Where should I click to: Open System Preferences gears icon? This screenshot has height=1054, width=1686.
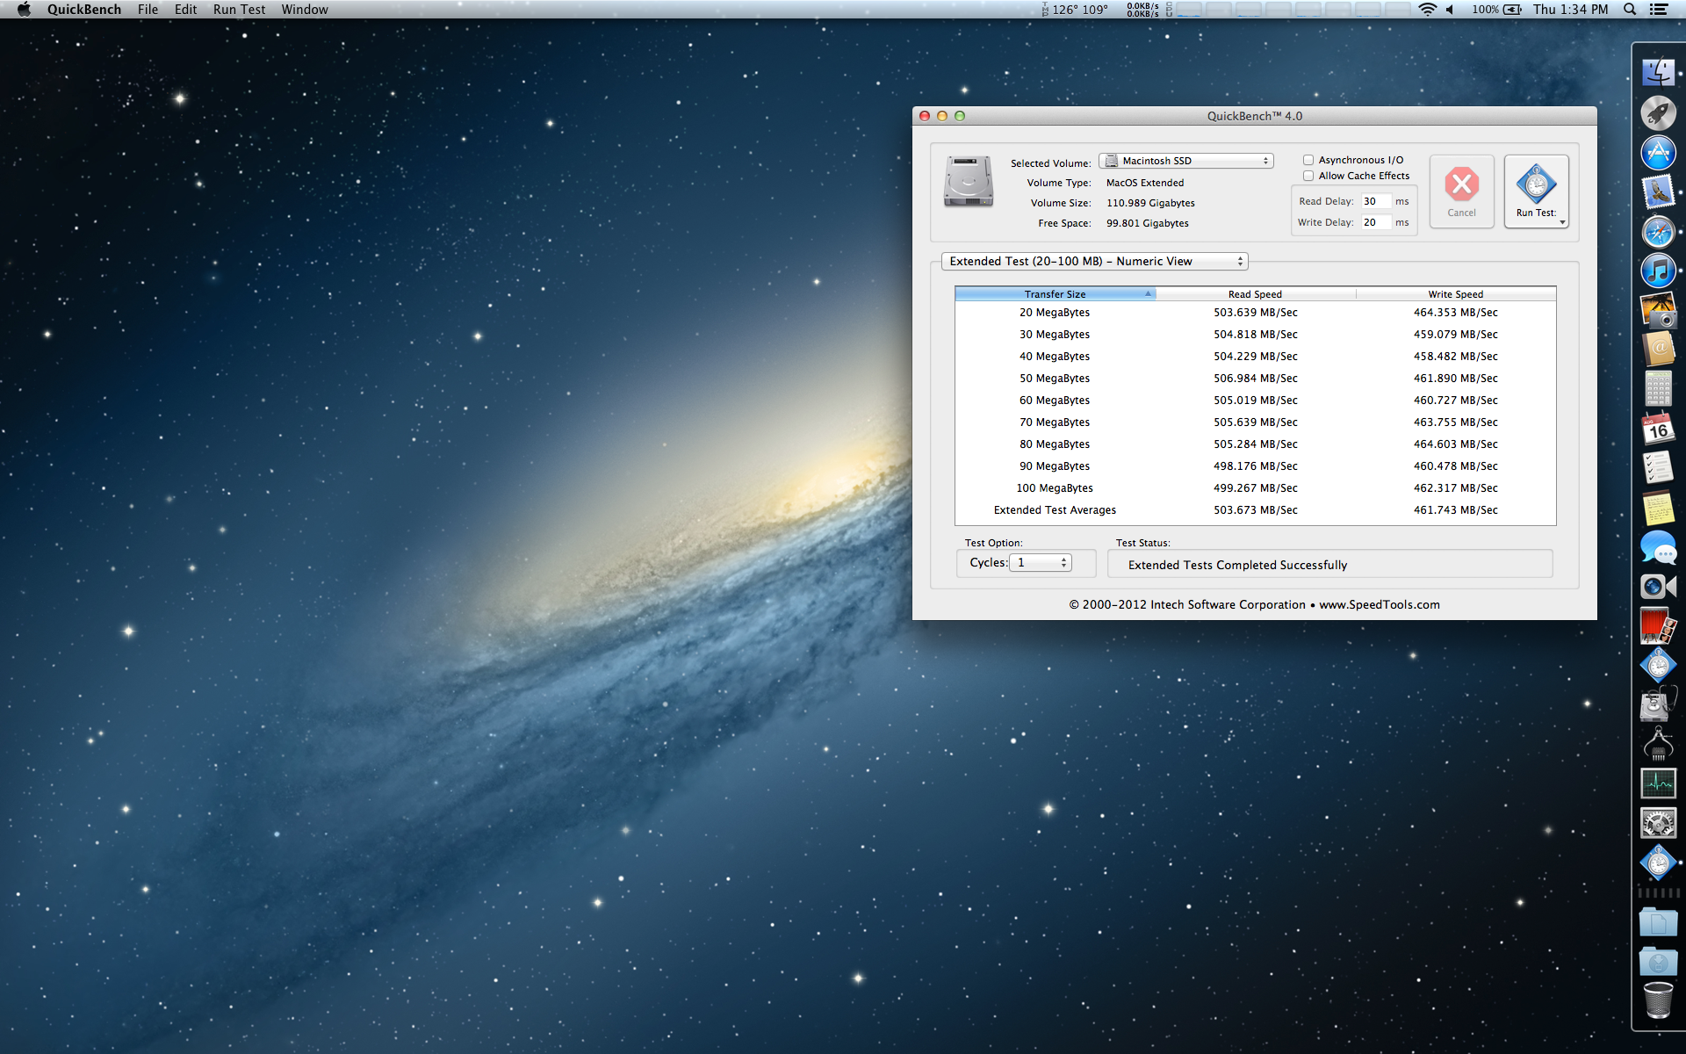point(1658,823)
